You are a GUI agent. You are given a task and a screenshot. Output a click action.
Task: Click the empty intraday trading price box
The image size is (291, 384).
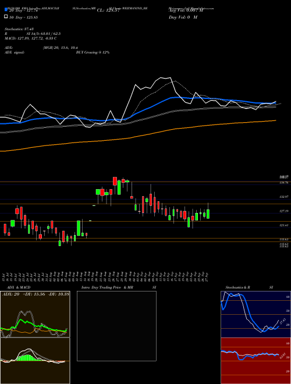coord(116,326)
